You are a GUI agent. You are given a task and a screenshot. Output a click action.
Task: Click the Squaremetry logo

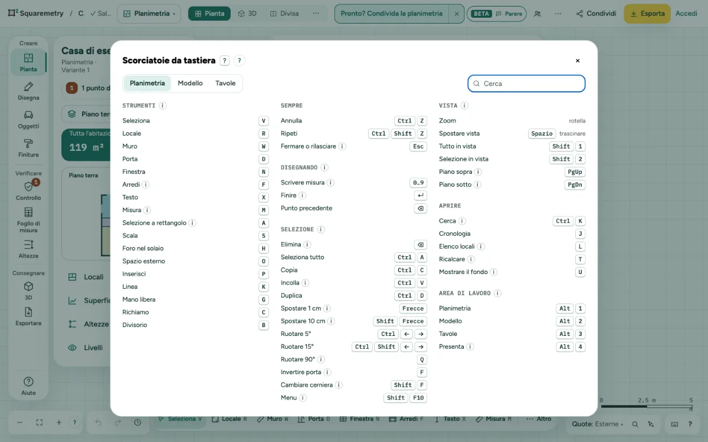pos(35,13)
